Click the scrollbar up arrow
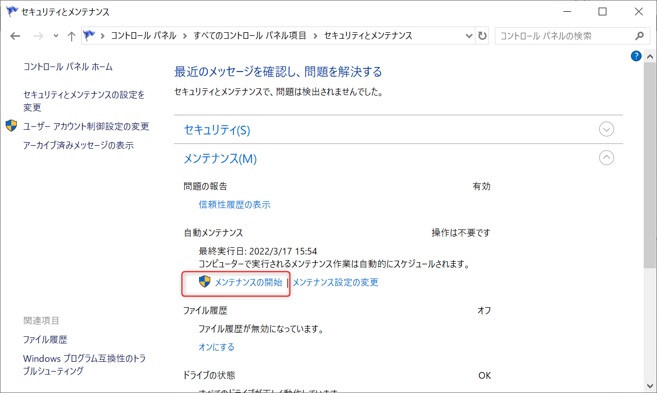The height and width of the screenshot is (393, 657). point(649,56)
